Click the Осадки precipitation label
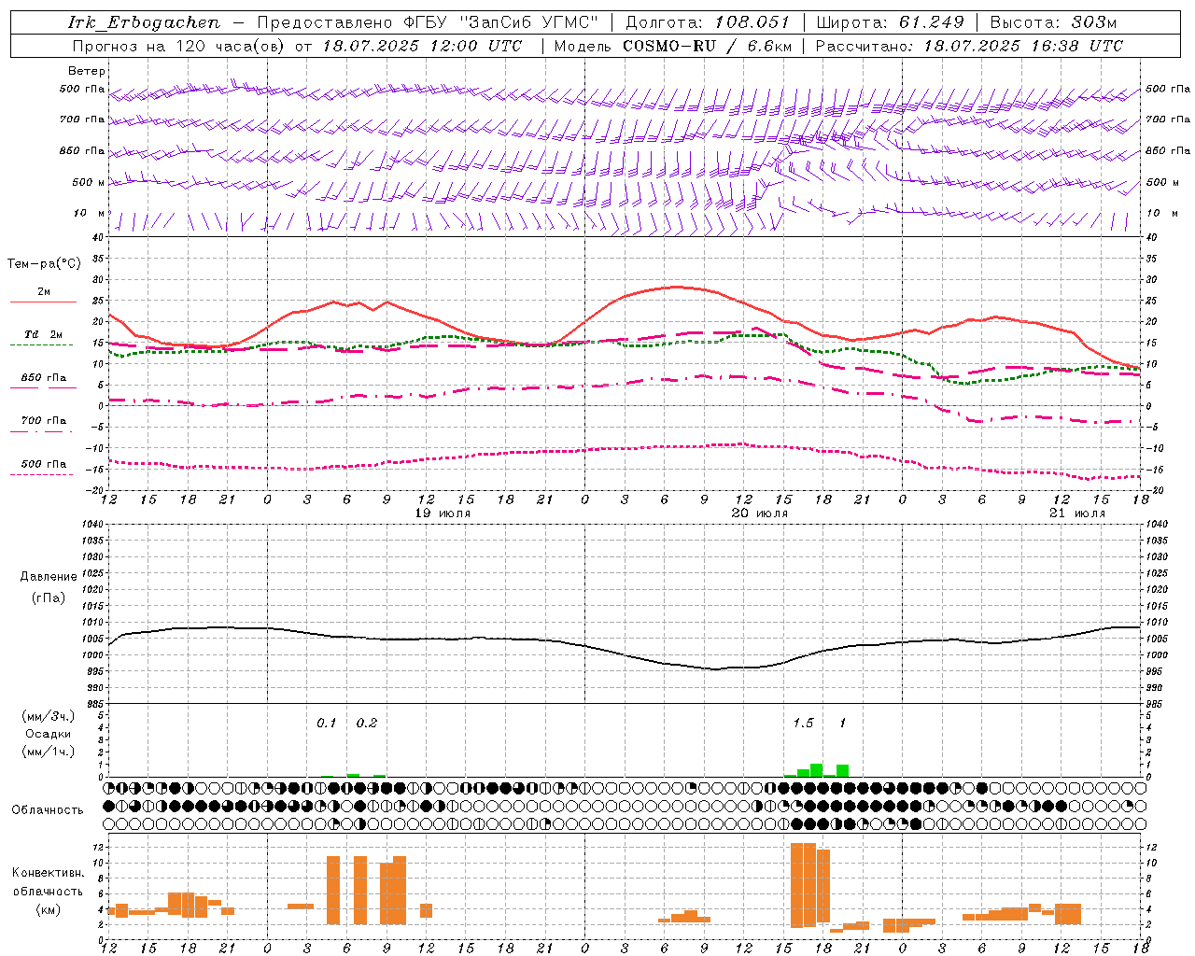Image resolution: width=1195 pixels, height=956 pixels. tap(49, 734)
